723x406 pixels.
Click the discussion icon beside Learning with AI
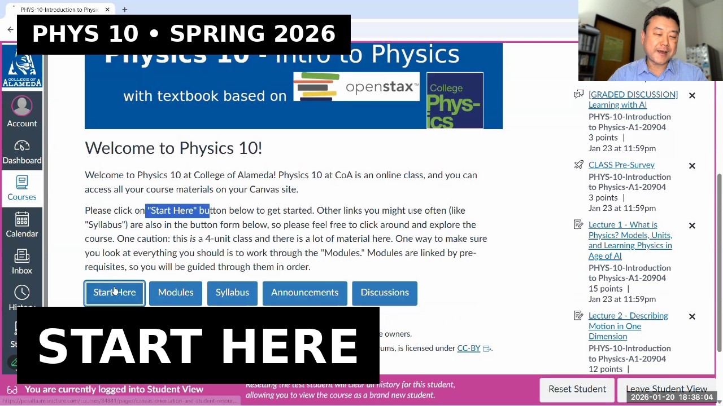tap(578, 94)
